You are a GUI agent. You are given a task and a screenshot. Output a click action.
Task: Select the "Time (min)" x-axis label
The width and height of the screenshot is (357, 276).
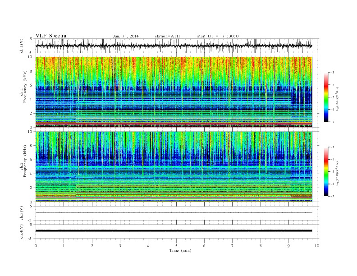[x=180, y=250]
